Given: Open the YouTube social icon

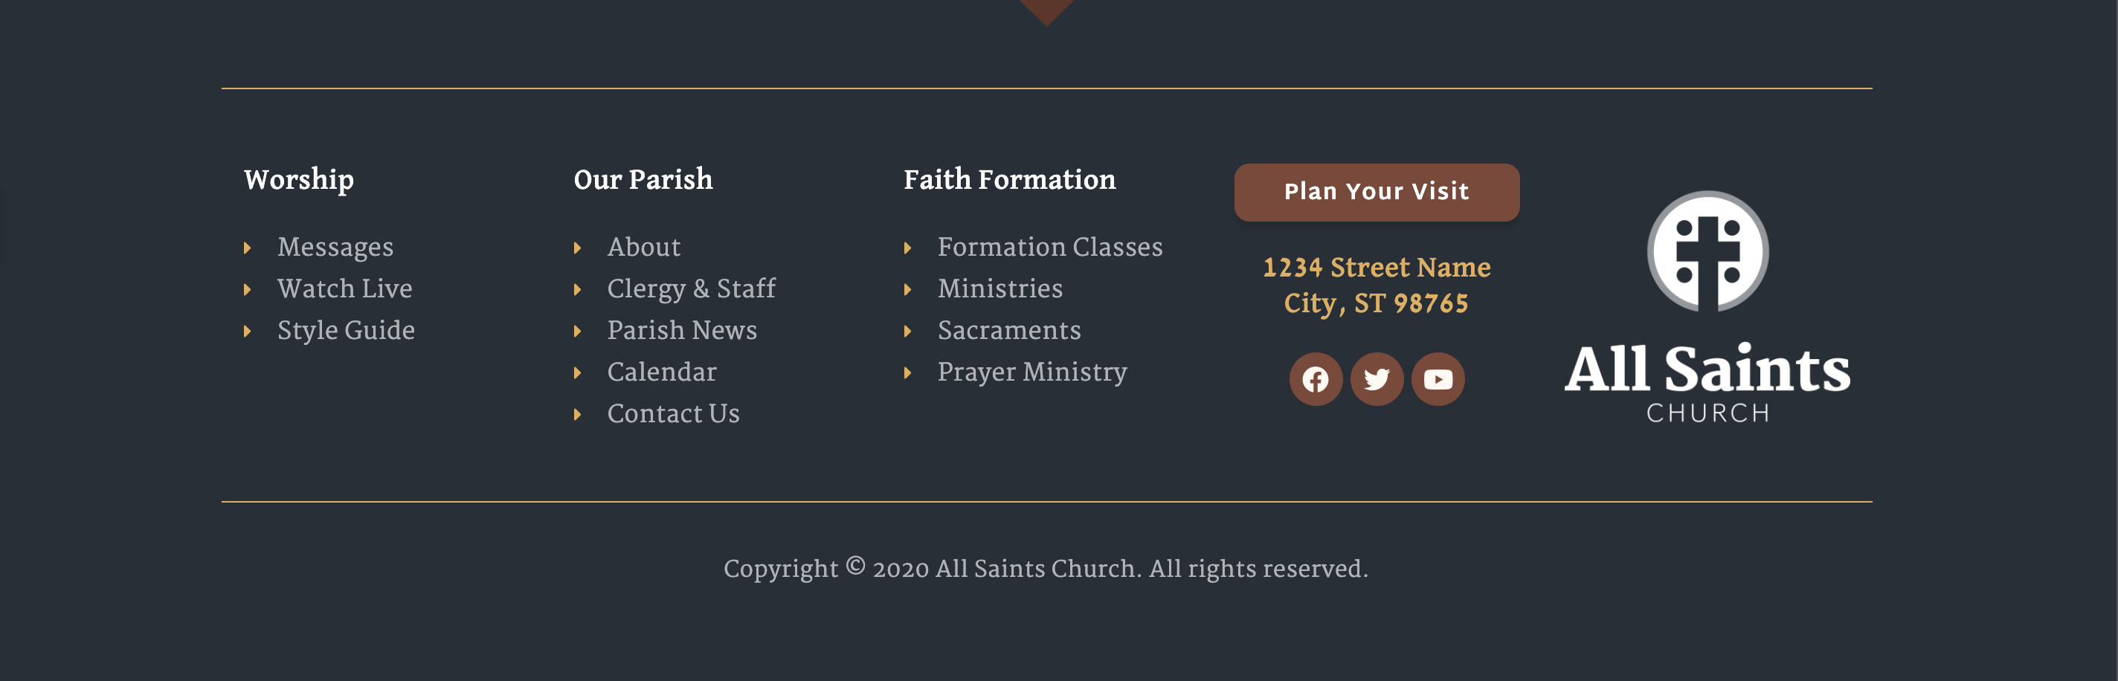Looking at the screenshot, I should [1438, 378].
